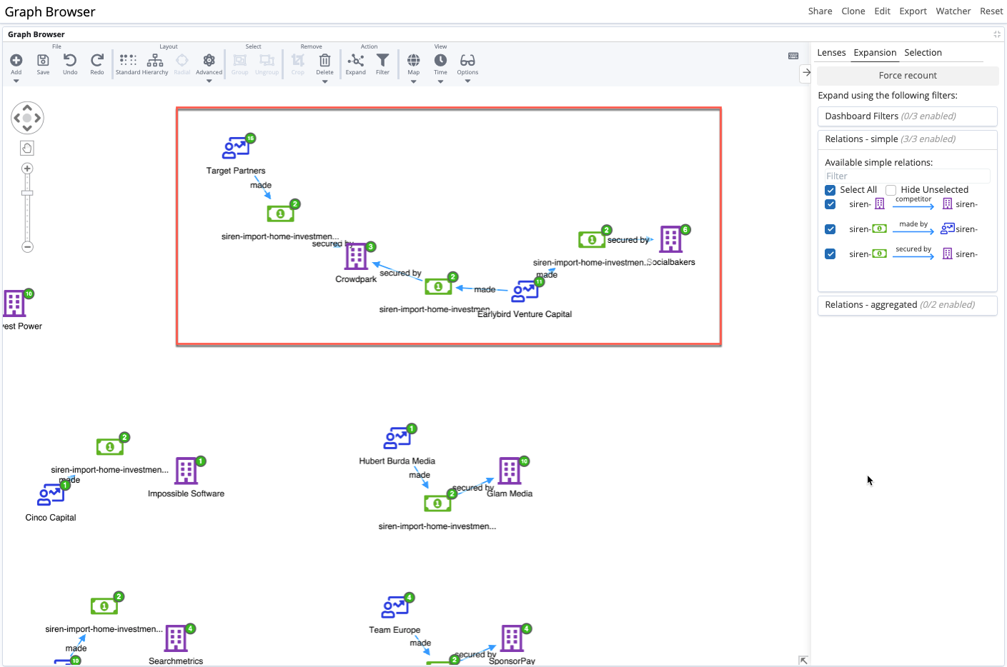The height and width of the screenshot is (667, 1007).
Task: Click the Delete icon to remove selection
Action: 324,64
